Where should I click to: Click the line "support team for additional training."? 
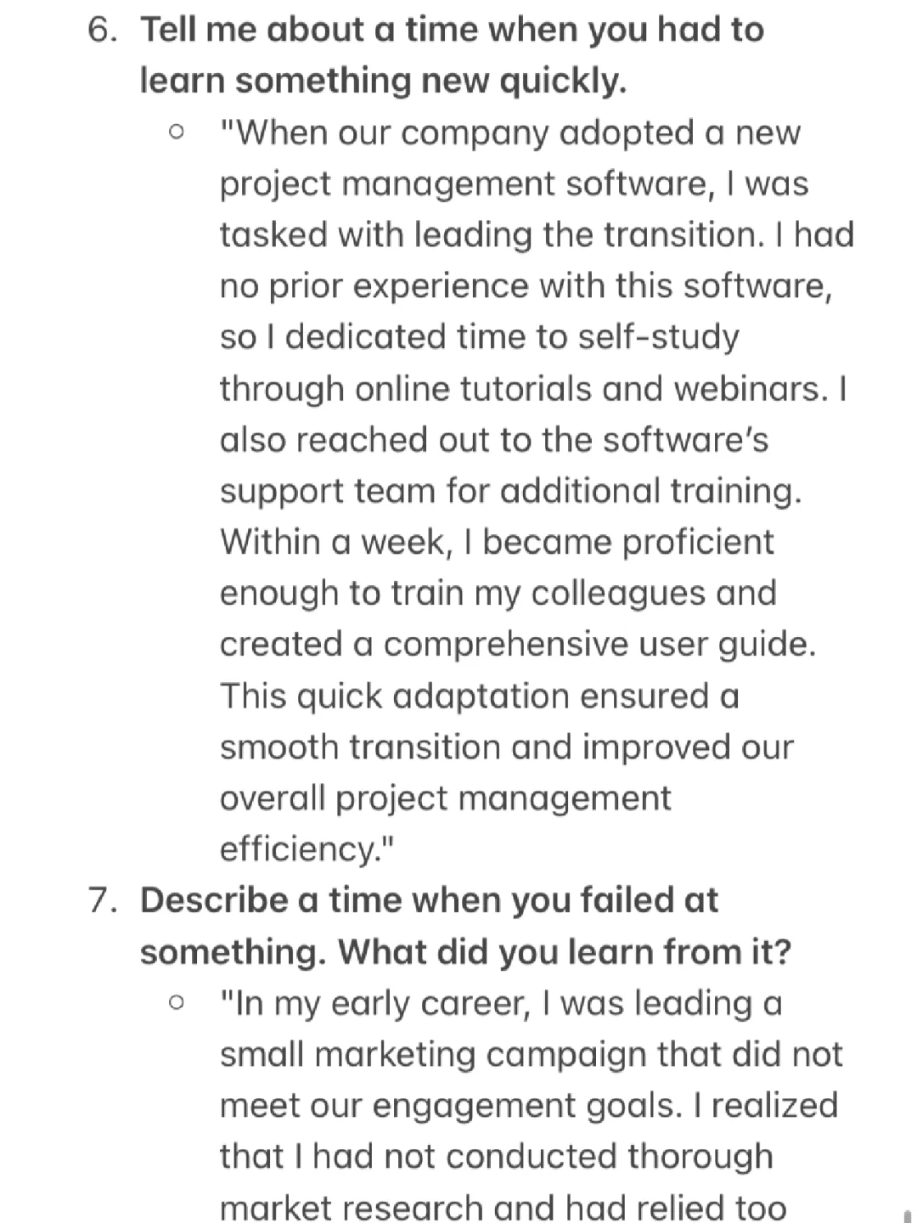click(510, 491)
